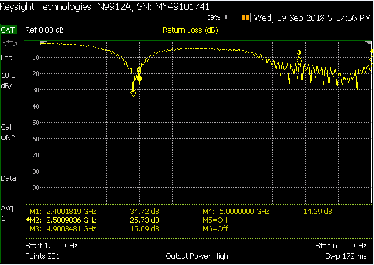Open the Output Power High setting
Image resolution: width=374 pixels, height=265 pixels.
[x=196, y=256]
